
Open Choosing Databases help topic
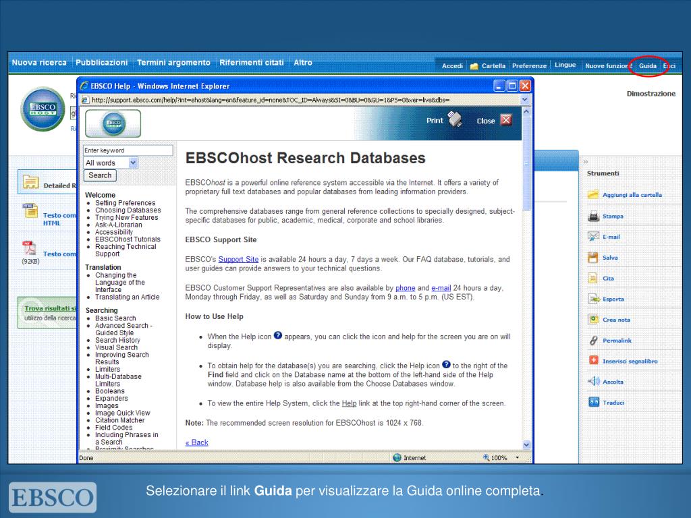tap(128, 210)
